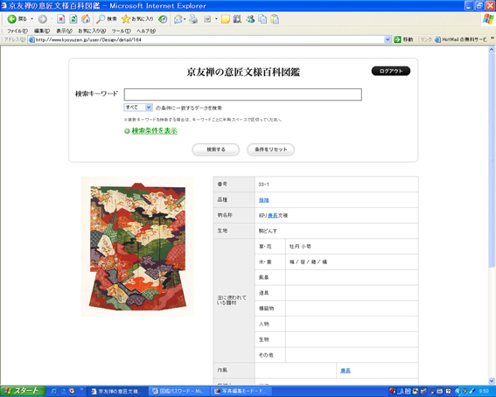Click the 検索キーワード text input field

point(243,94)
